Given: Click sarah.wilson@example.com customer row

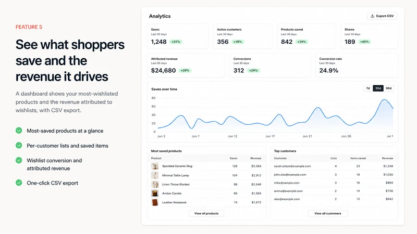Looking at the screenshot, I should (334, 166).
